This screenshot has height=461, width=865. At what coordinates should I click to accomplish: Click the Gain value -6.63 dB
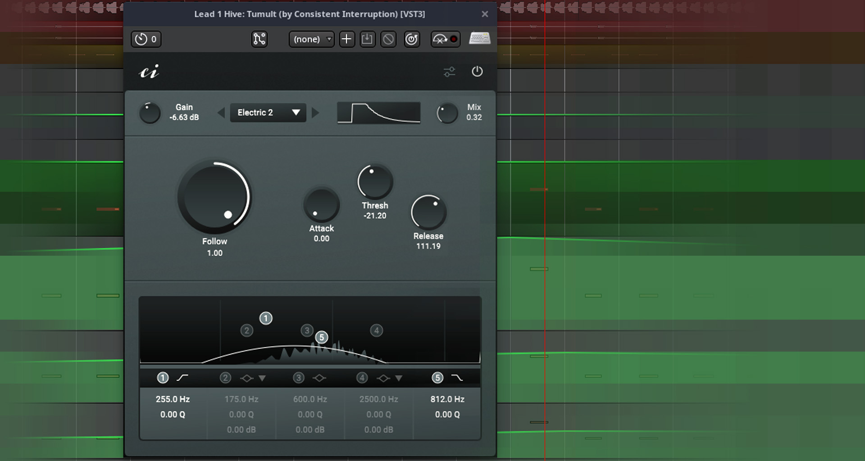[x=184, y=117]
